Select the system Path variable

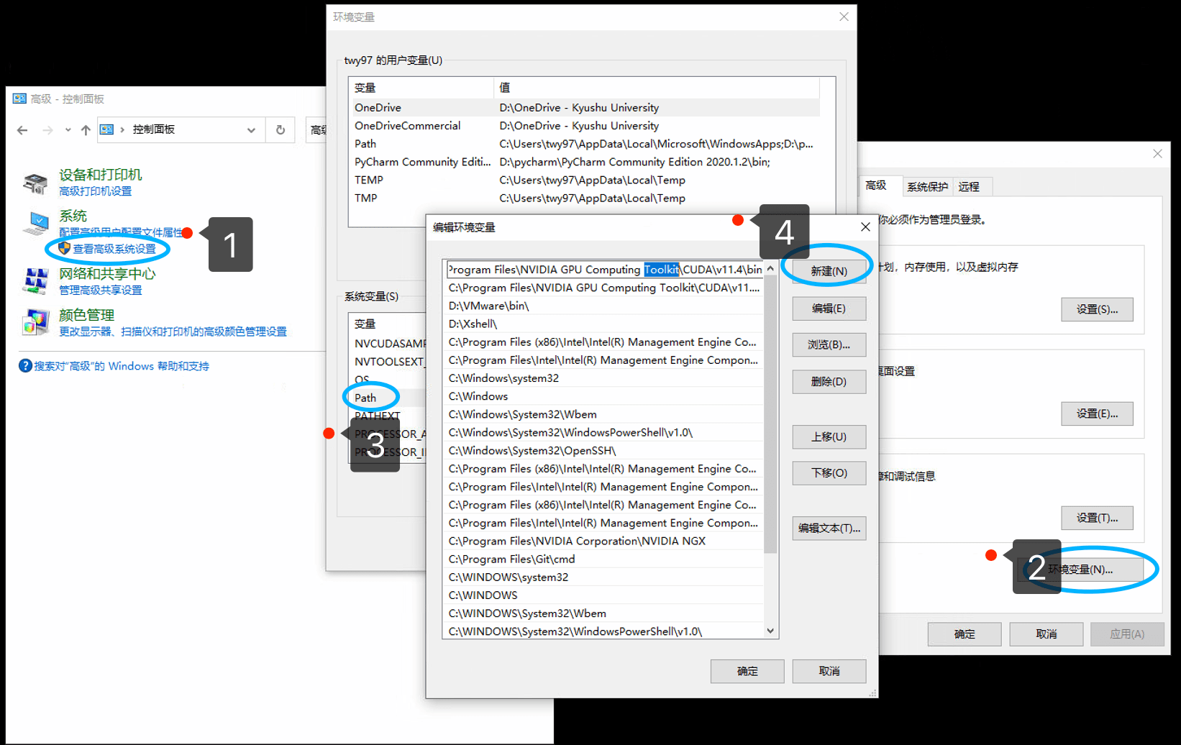[365, 398]
